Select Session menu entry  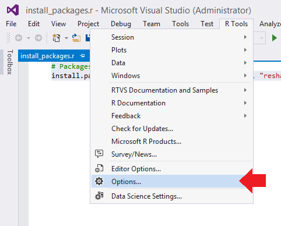coord(172,37)
